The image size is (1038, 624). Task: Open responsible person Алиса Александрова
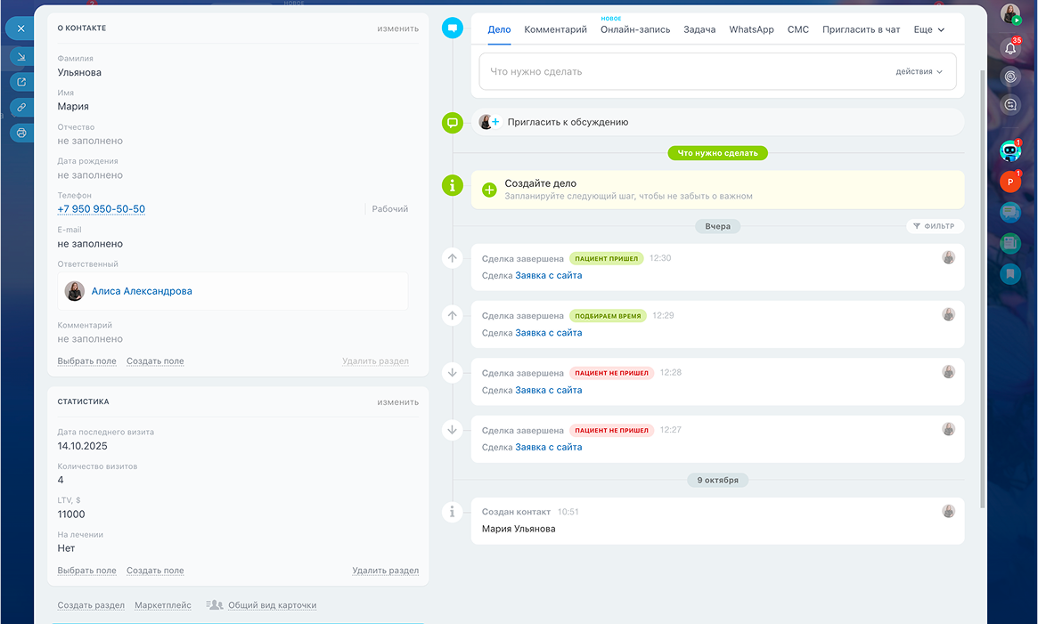(142, 291)
